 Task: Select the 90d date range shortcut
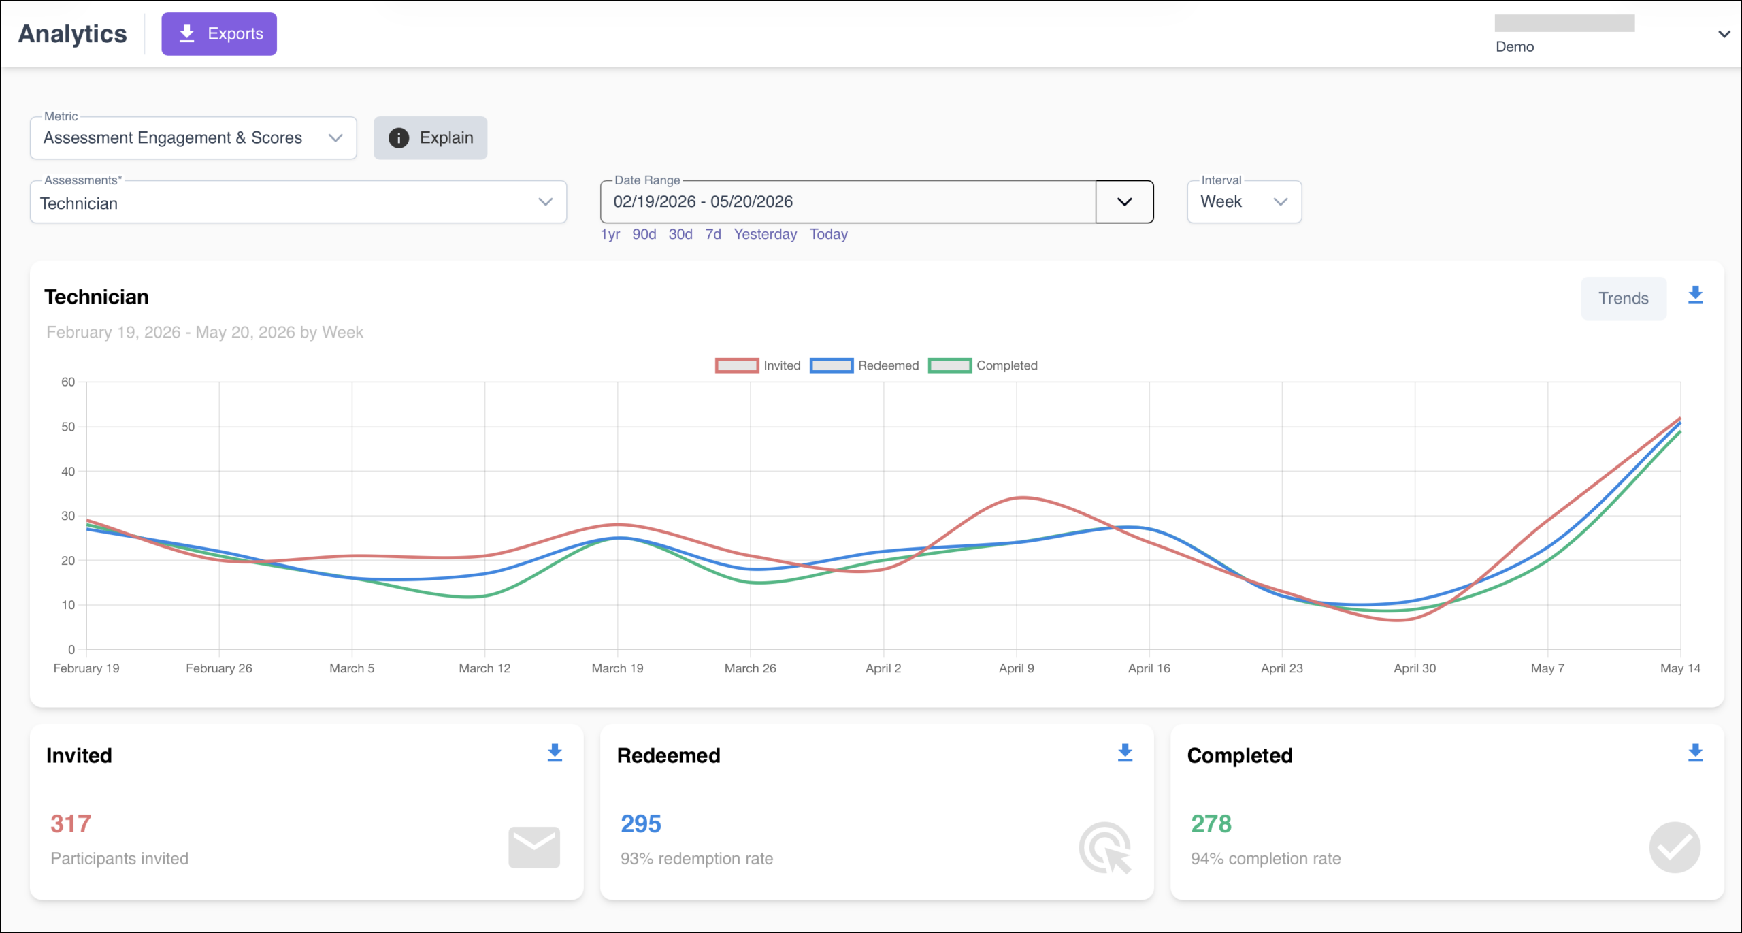(x=644, y=234)
